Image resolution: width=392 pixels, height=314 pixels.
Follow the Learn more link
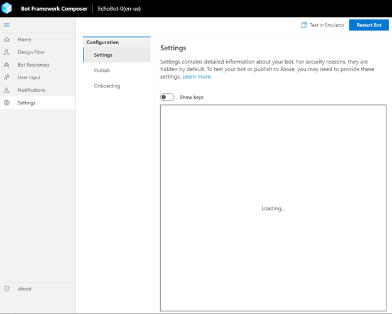coord(197,77)
